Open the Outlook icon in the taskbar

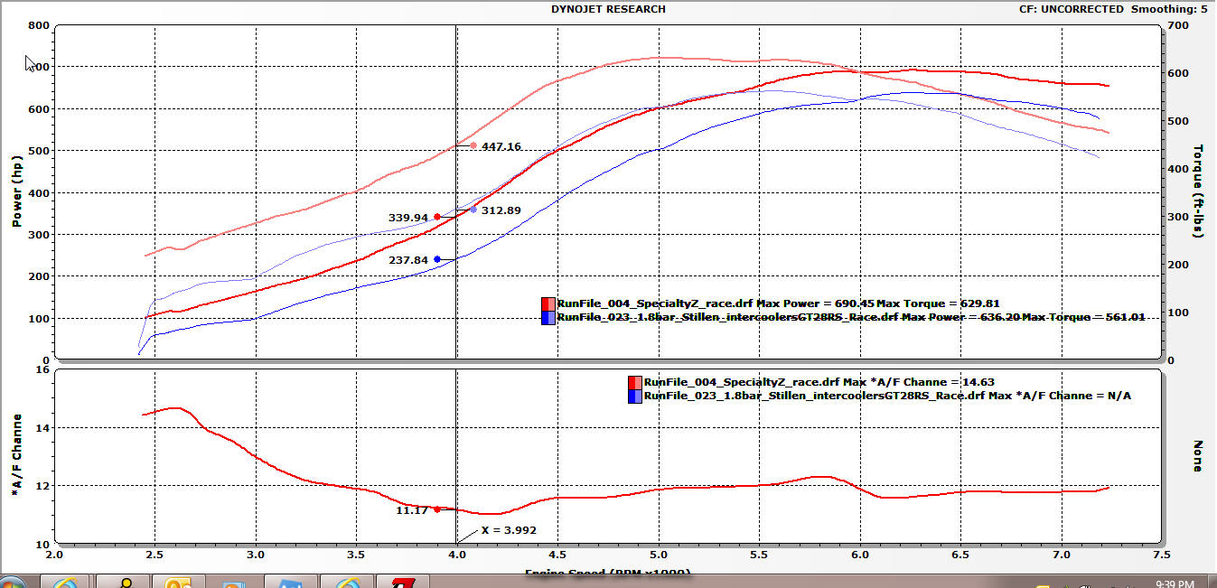[x=177, y=582]
